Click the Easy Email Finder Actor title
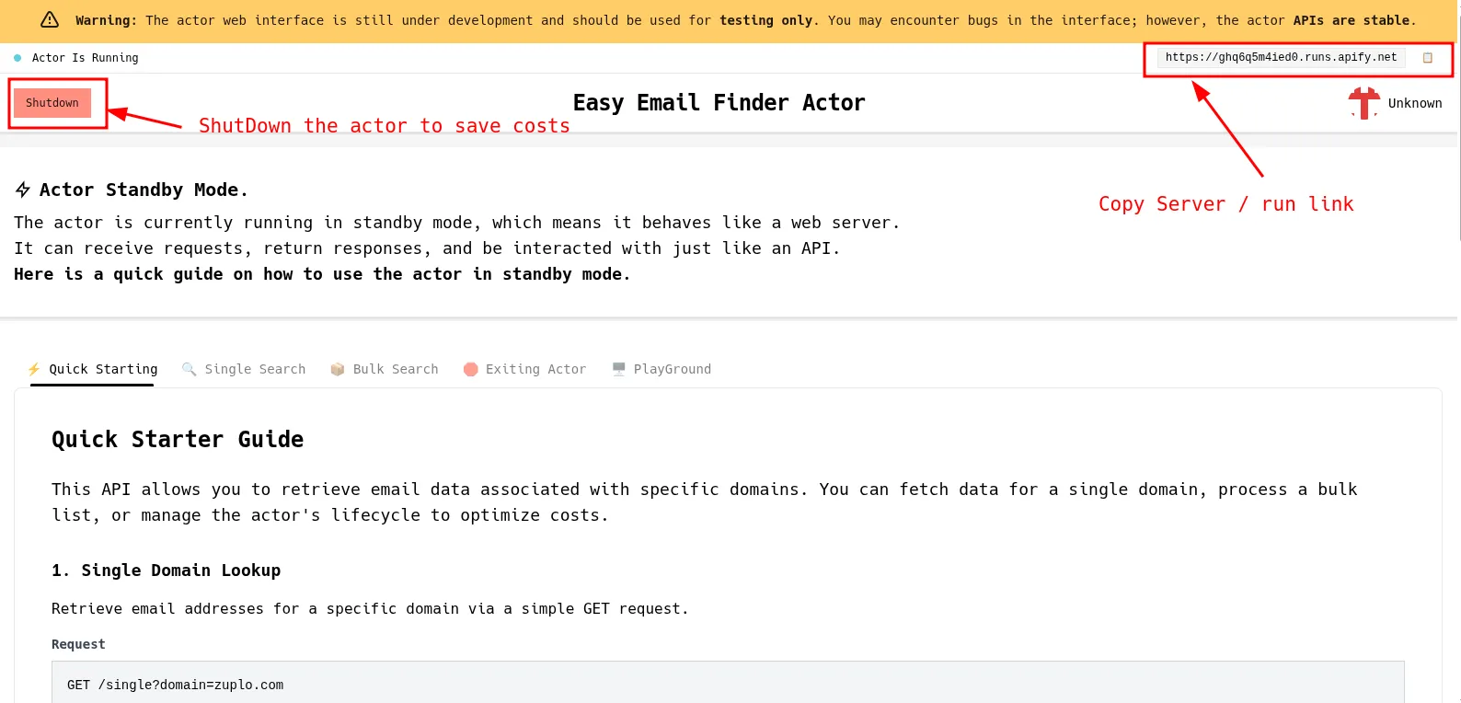Screen dimensions: 1461x703 [719, 103]
